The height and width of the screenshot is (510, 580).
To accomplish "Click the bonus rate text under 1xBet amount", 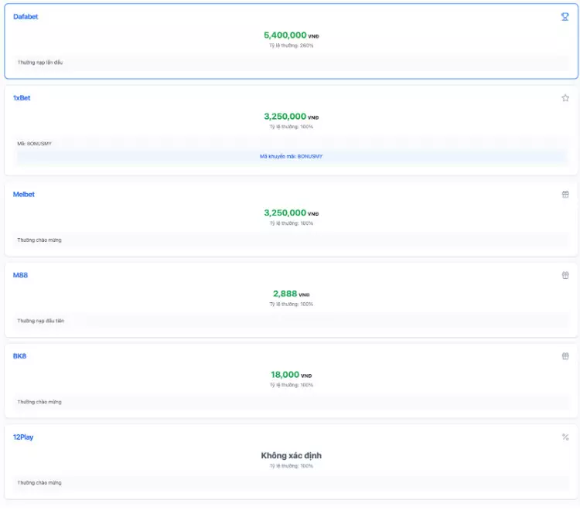I will (291, 127).
